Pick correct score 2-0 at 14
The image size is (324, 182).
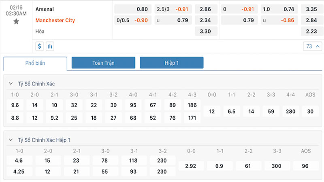click(35, 105)
